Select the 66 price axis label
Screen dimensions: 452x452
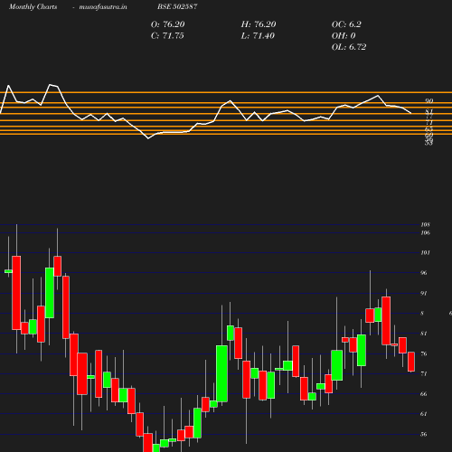coord(424,394)
